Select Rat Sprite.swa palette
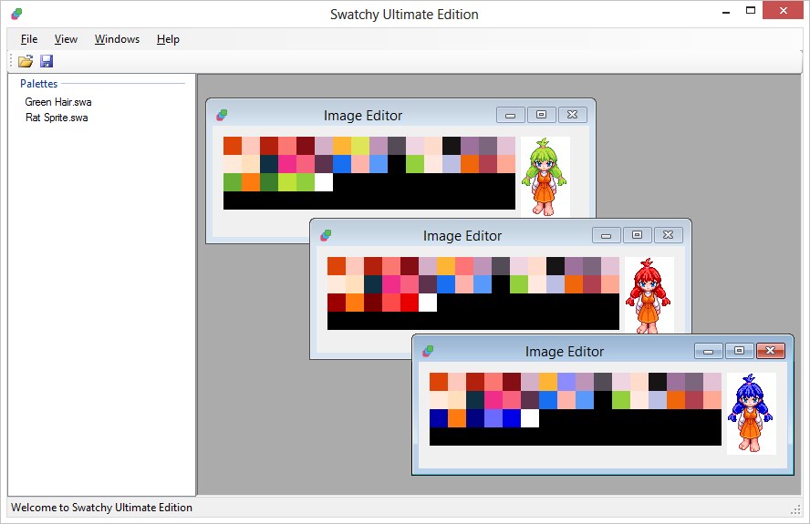The height and width of the screenshot is (524, 810). 57,118
